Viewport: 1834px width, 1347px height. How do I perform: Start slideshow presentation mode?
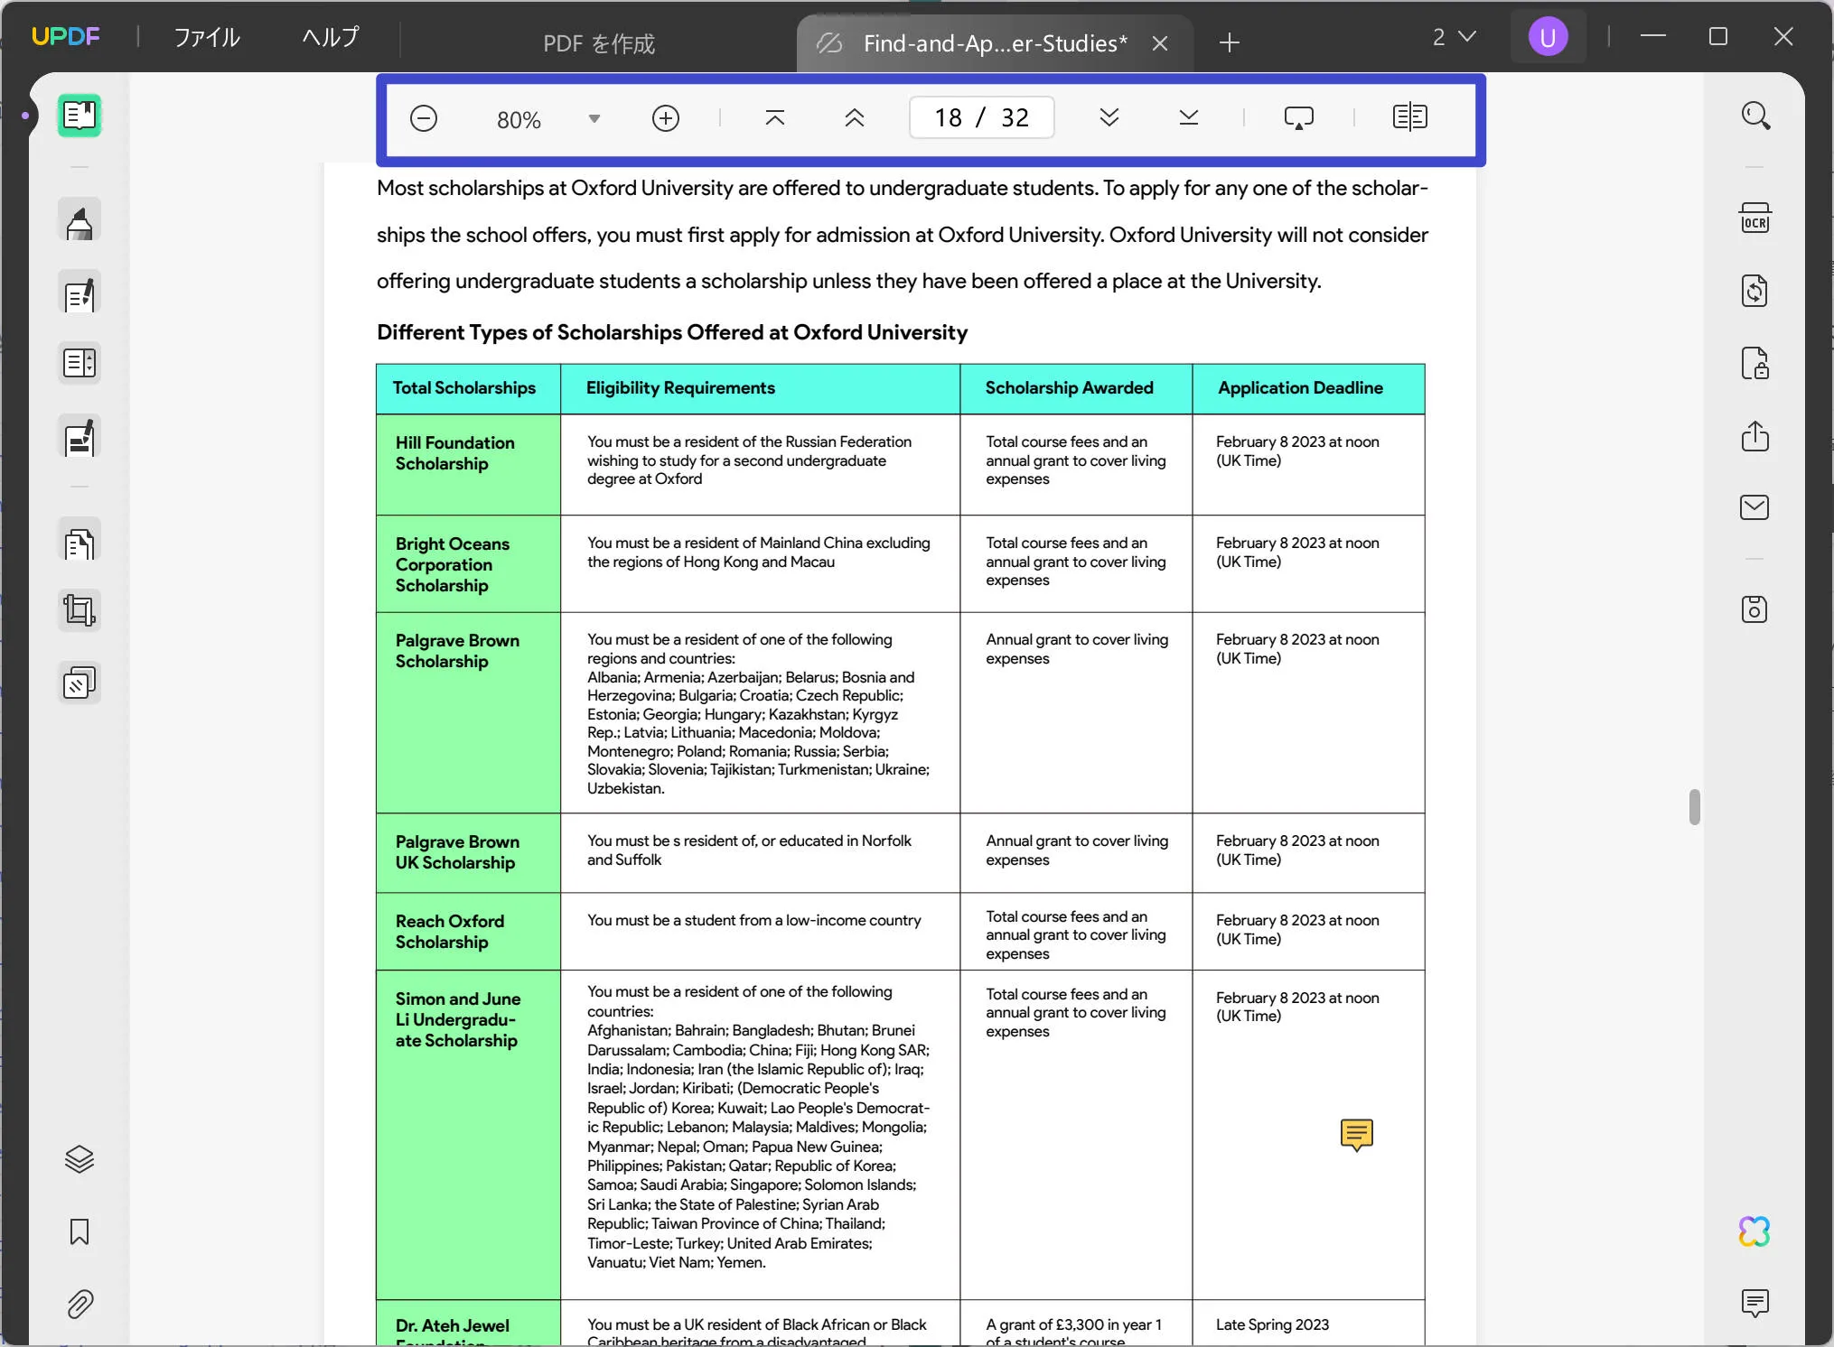click(1299, 118)
